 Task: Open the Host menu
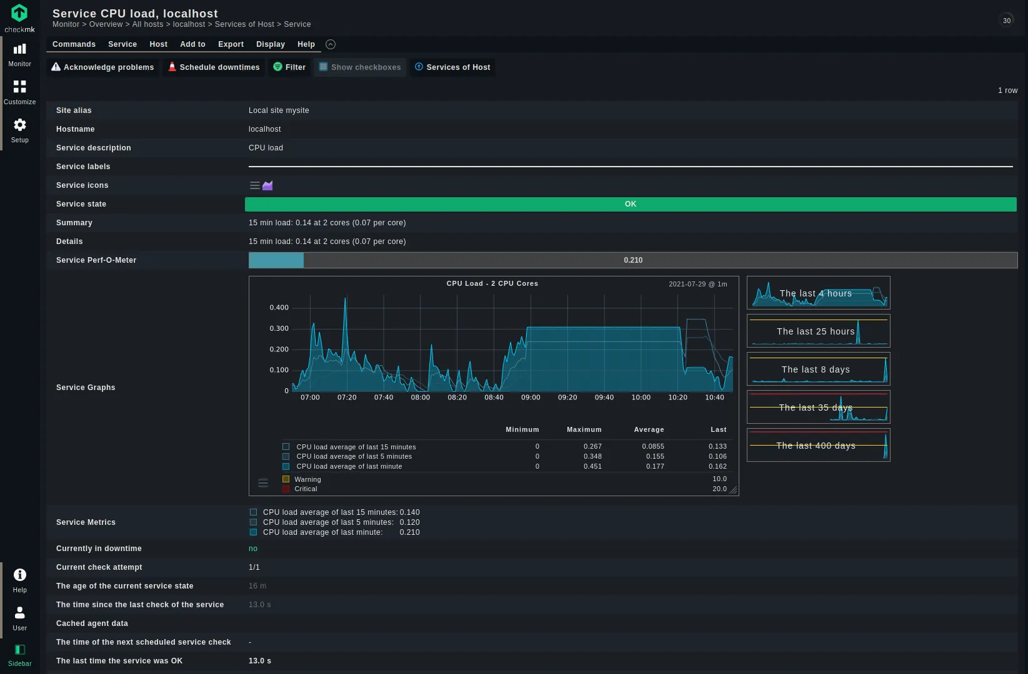158,44
